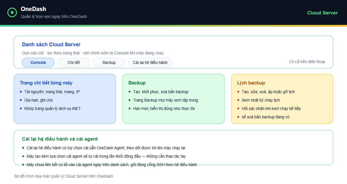This screenshot has width=347, height=184.
Task: Click 'Trang Backup mọi máy xem tập trung'
Action: tap(165, 100)
